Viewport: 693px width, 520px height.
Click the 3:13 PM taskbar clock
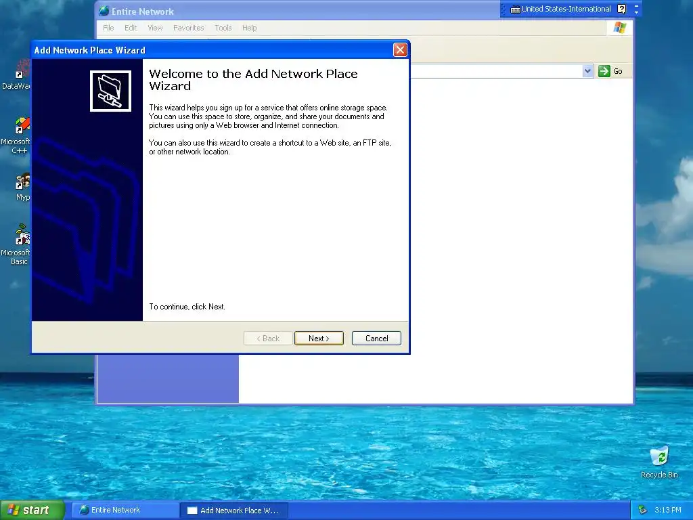668,510
